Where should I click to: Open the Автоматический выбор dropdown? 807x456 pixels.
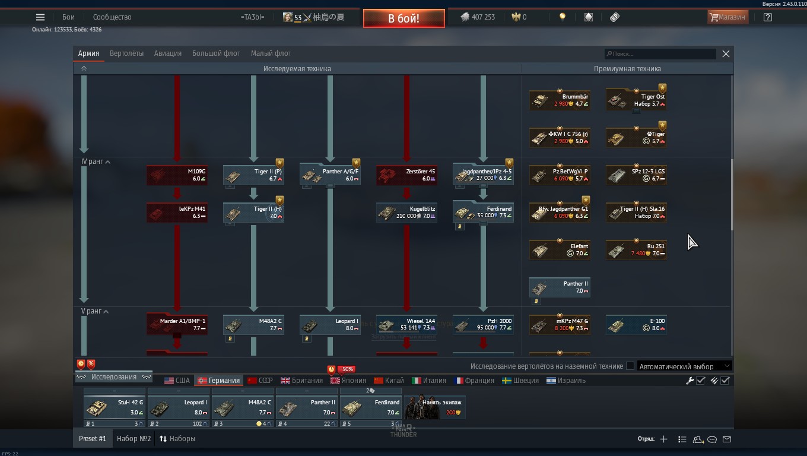coord(684,366)
